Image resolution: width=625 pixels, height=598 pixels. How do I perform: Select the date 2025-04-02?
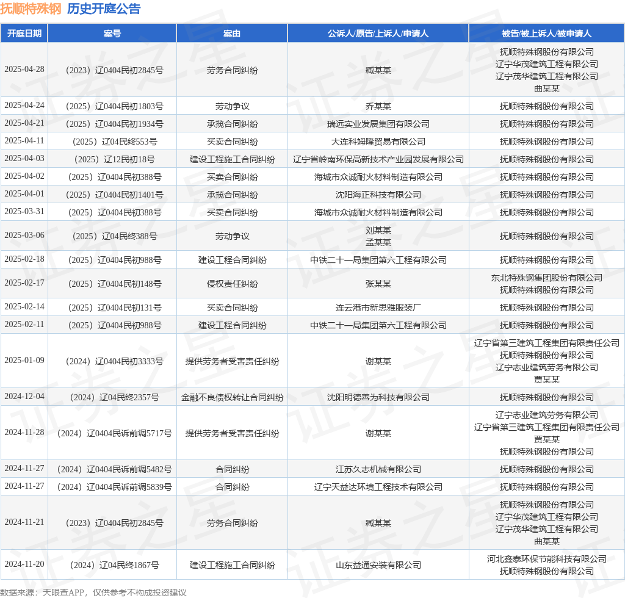24,176
